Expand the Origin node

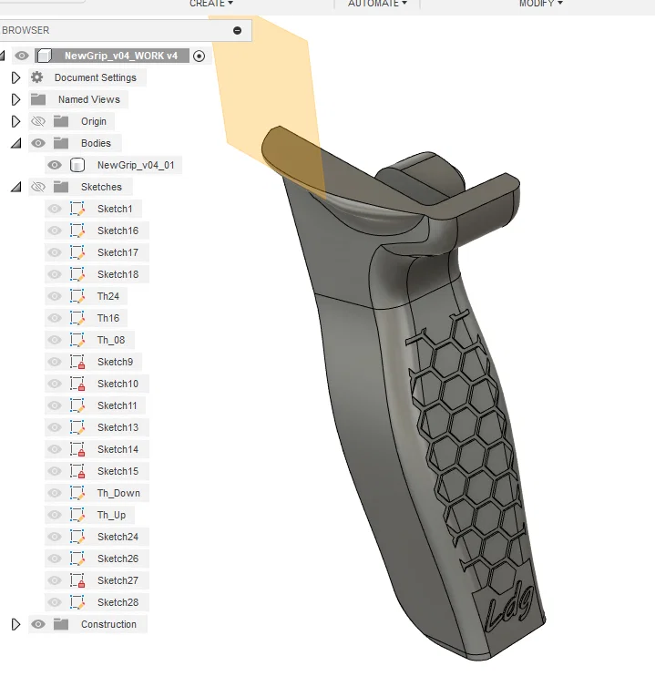(15, 121)
